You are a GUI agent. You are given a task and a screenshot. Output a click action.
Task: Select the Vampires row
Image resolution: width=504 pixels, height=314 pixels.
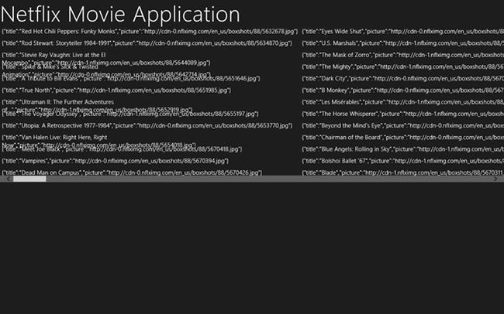point(115,161)
